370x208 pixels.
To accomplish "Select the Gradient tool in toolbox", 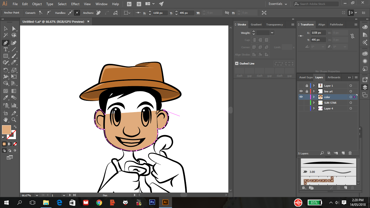I will 14,91.
